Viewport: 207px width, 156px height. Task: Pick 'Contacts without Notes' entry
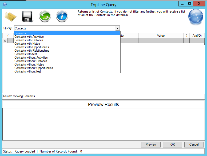pos(67,64)
